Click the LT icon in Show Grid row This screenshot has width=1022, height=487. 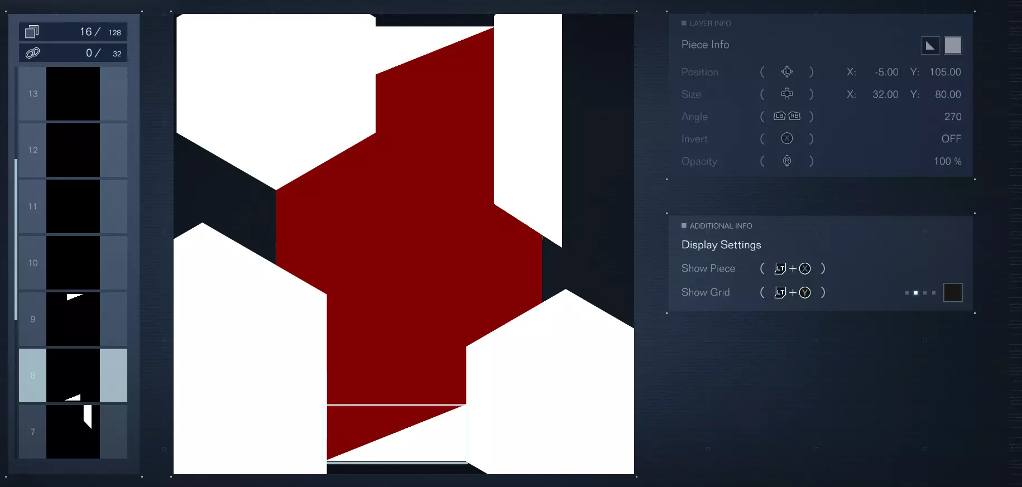(x=780, y=292)
